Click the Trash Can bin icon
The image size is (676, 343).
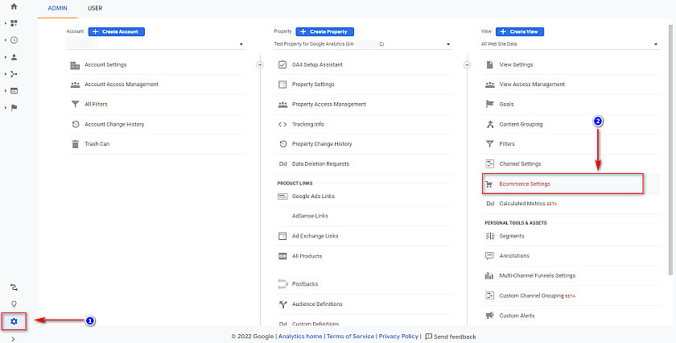point(75,144)
